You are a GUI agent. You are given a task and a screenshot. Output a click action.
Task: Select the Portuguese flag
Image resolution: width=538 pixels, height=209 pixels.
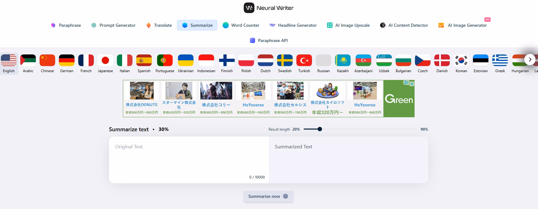coord(165,60)
